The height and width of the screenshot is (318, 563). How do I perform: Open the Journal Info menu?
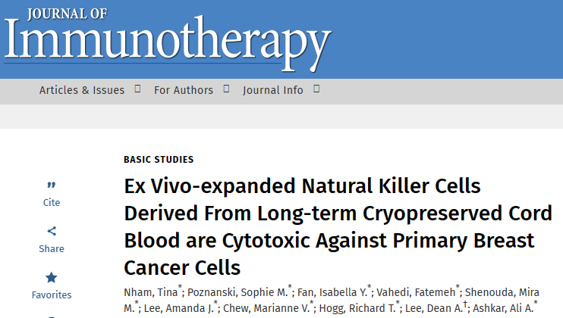[273, 90]
